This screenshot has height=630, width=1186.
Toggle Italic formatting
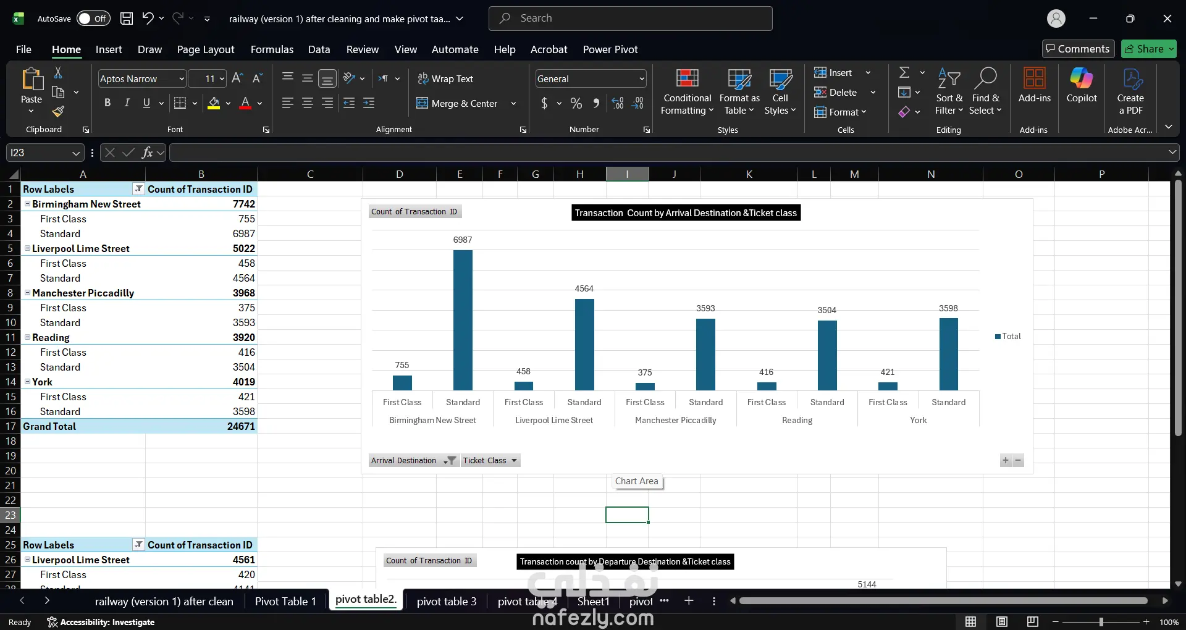127,103
